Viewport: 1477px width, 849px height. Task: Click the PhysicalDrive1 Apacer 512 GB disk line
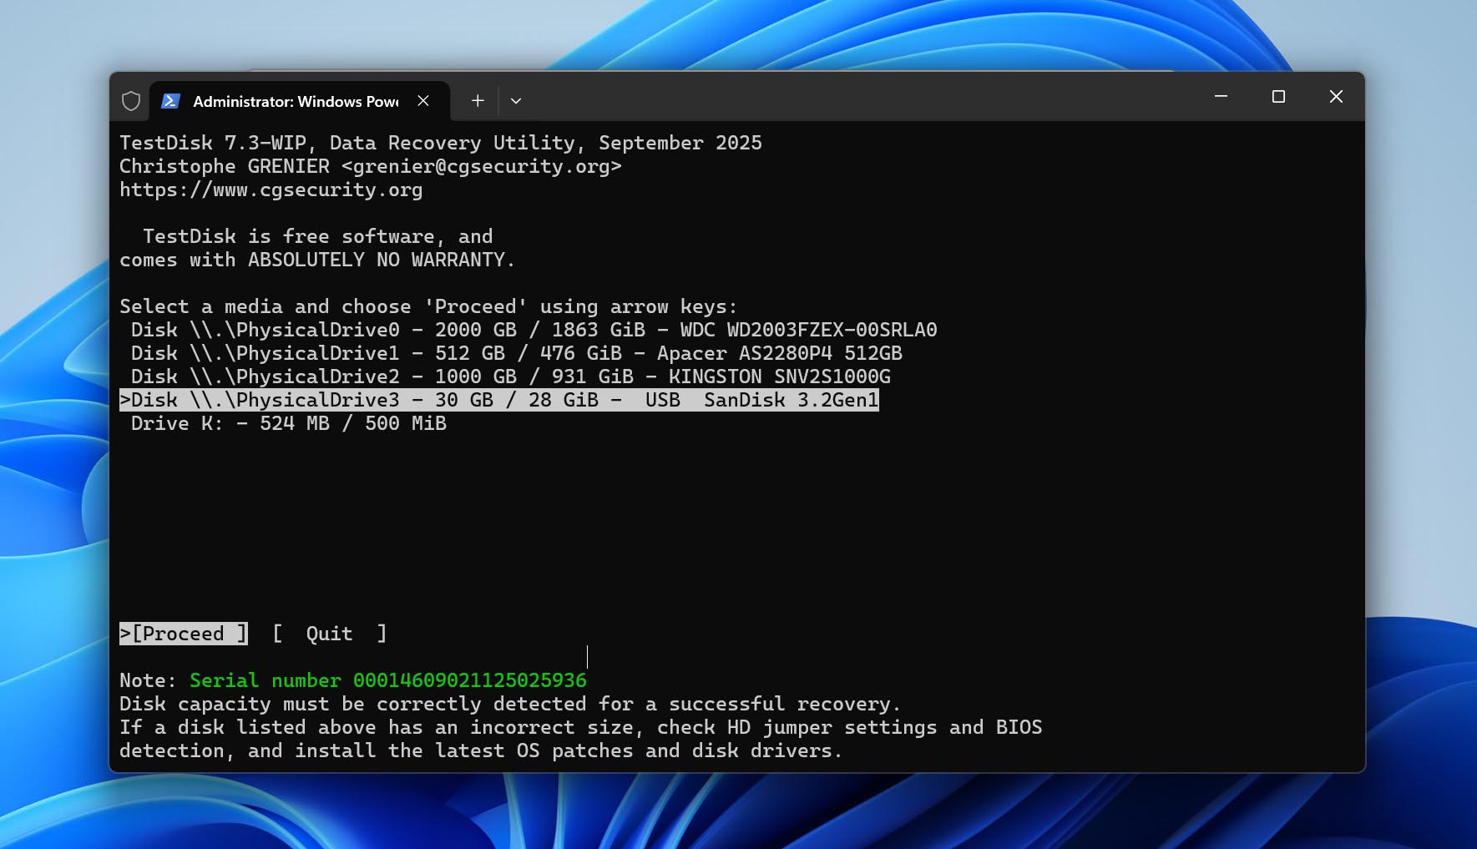pos(516,353)
